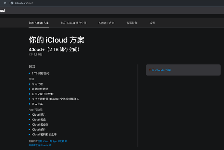Select the 你的 iCloud 方案 tab
Screen dimensions: 224x150
point(39,23)
